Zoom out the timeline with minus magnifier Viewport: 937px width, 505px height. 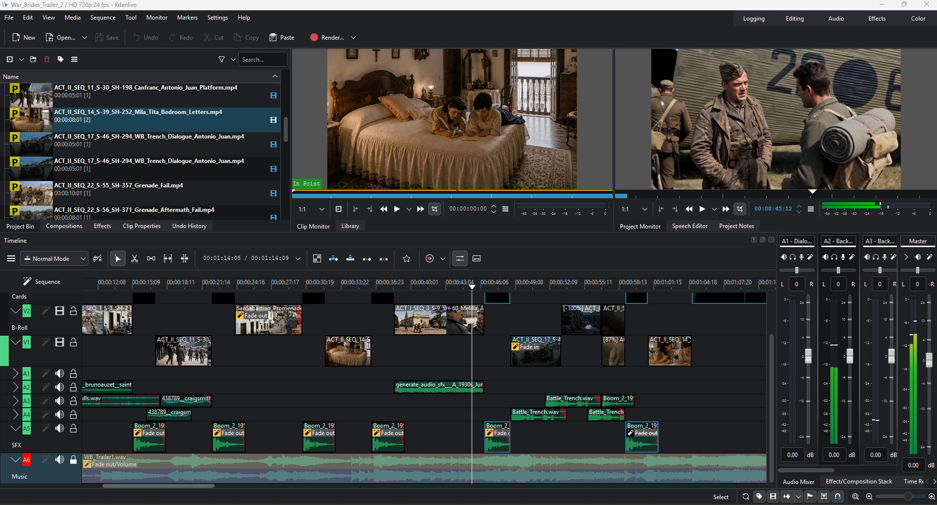[x=869, y=496]
